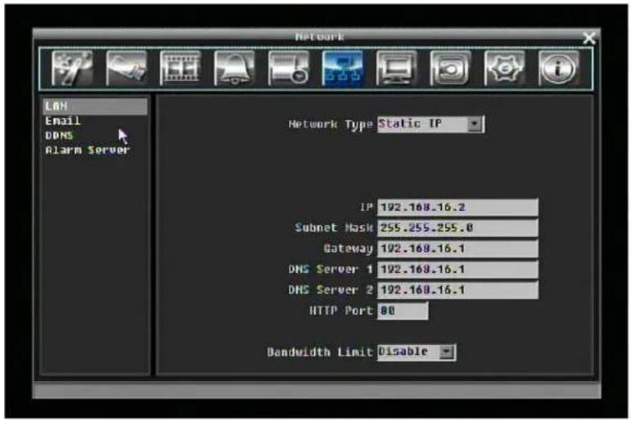This screenshot has height=421, width=631.
Task: Click the DNS Server 1 field
Action: pos(457,270)
